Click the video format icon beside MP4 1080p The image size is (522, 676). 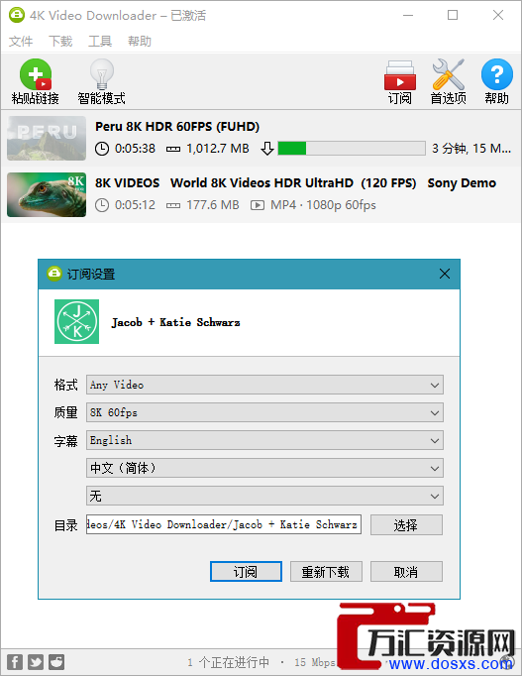pyautogui.click(x=258, y=205)
